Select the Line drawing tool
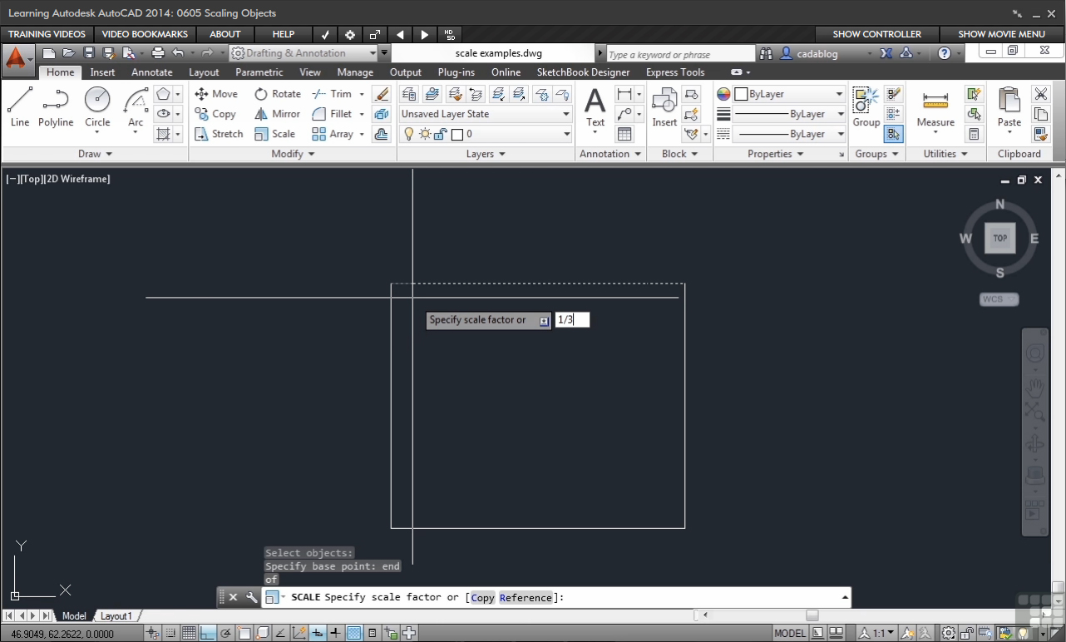Viewport: 1066px width, 642px height. click(x=20, y=107)
